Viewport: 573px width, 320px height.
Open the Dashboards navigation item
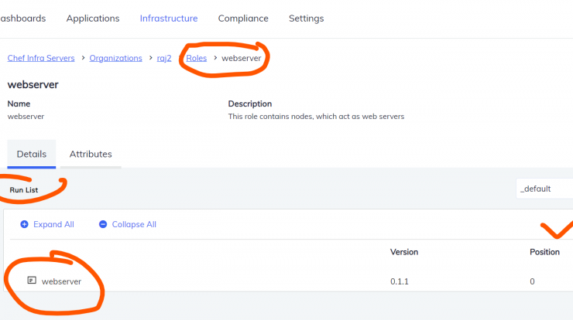(x=23, y=19)
